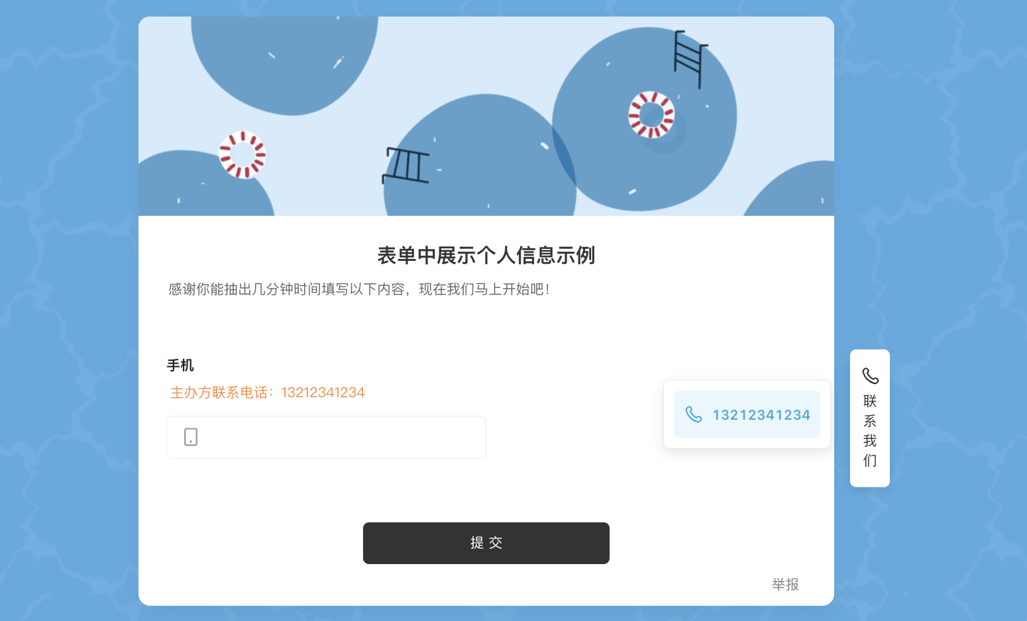Click the orange 主办方联系电话 text

268,393
